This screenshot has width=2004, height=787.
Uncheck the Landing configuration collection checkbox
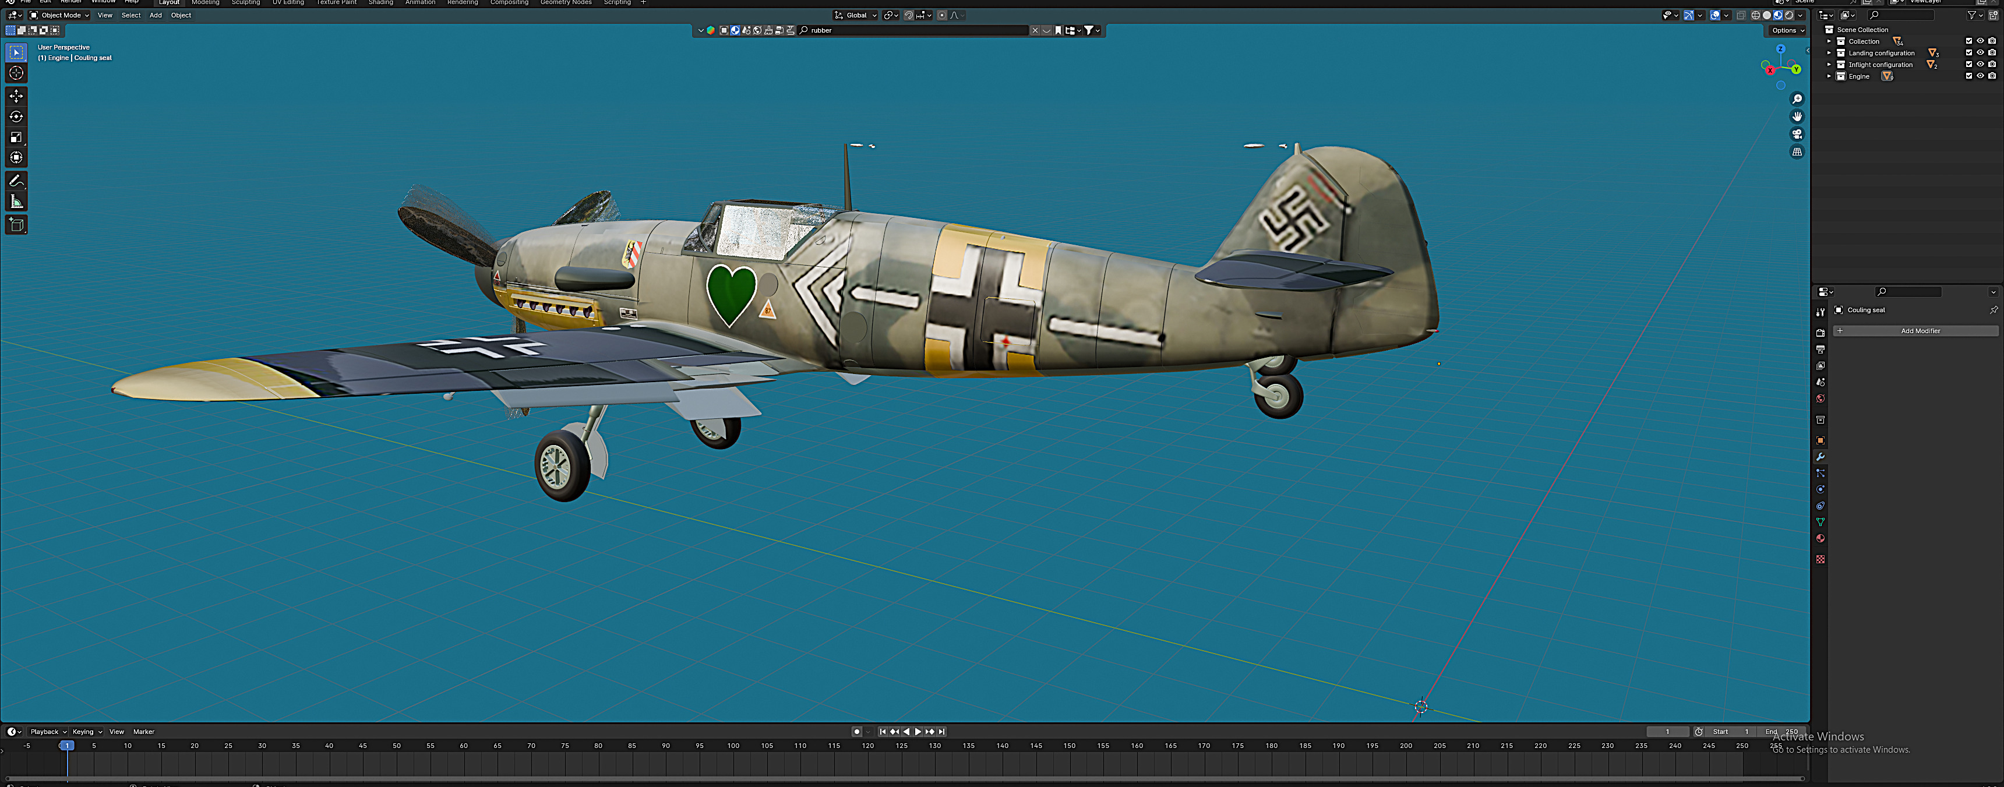tap(1969, 53)
